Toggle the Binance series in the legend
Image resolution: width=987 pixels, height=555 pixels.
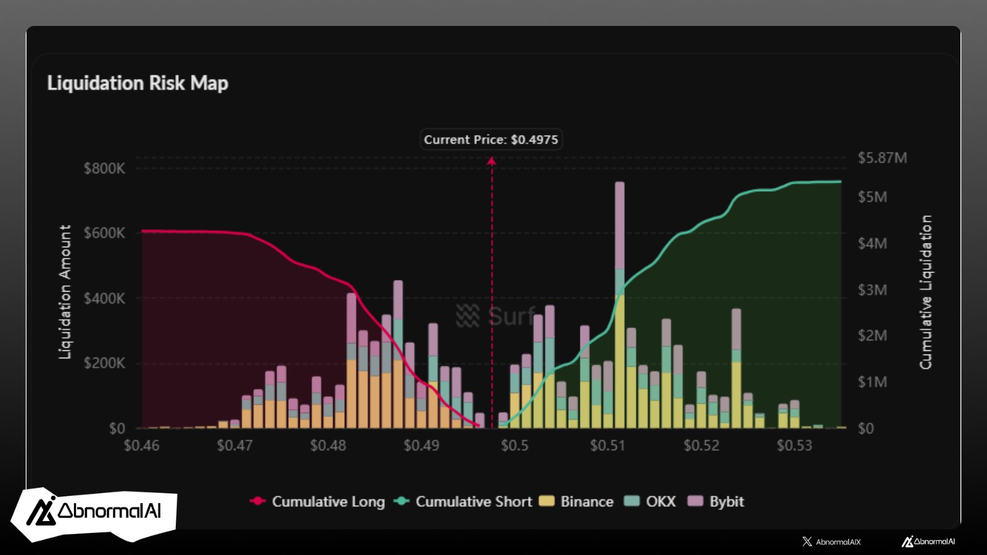click(587, 501)
